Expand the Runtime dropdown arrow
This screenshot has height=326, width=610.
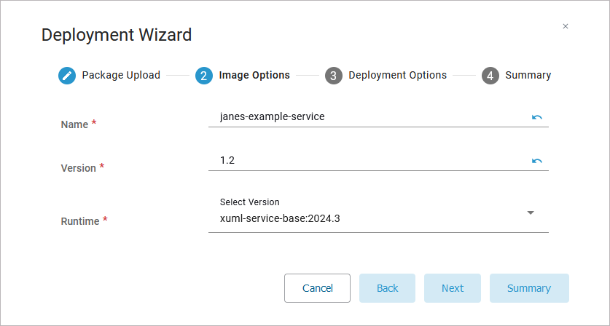tap(531, 212)
